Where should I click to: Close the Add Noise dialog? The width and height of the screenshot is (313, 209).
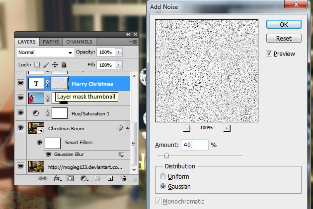point(296,4)
